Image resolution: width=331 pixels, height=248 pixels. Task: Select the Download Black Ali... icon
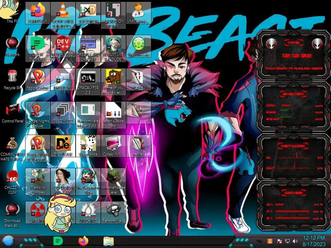click(12, 215)
